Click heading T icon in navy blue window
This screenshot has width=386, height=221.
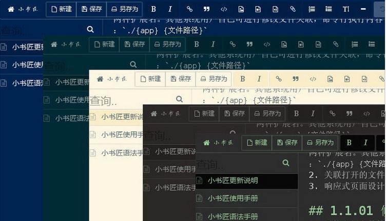[346, 9]
